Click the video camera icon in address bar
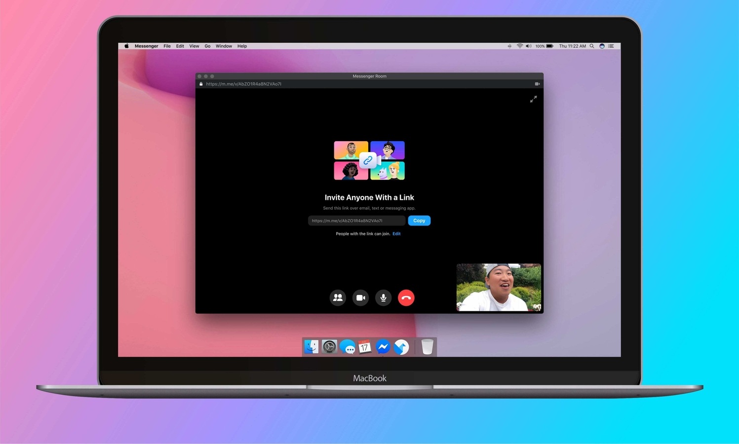Viewport: 739px width, 444px height. pyautogui.click(x=537, y=84)
